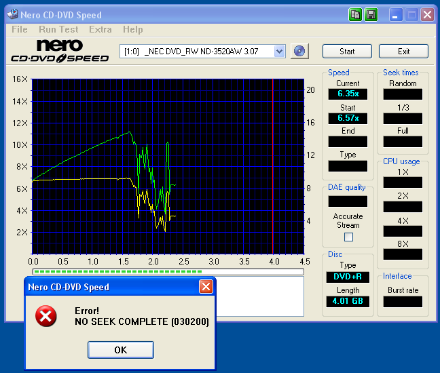Open the drive selection dropdown arrow
Image resolution: width=440 pixels, height=373 pixels.
(x=279, y=52)
